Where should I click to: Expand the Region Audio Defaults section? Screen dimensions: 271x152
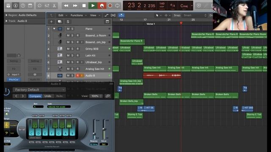pos(6,15)
